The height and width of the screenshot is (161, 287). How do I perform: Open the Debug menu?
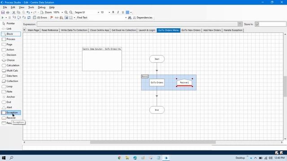pos(42,7)
